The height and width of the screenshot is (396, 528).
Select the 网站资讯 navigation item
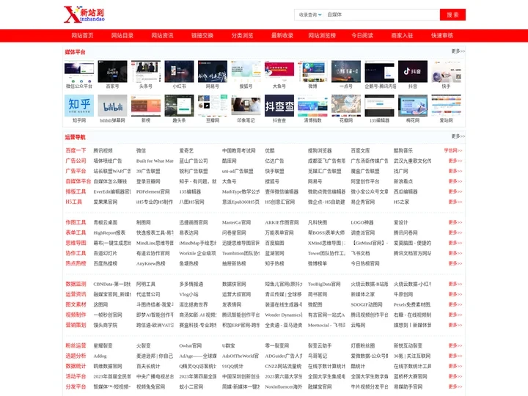[162, 36]
